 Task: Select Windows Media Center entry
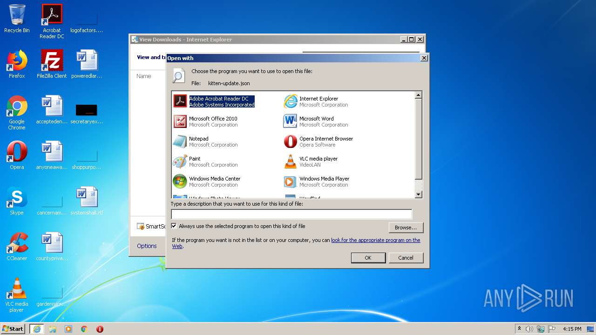pyautogui.click(x=207, y=181)
